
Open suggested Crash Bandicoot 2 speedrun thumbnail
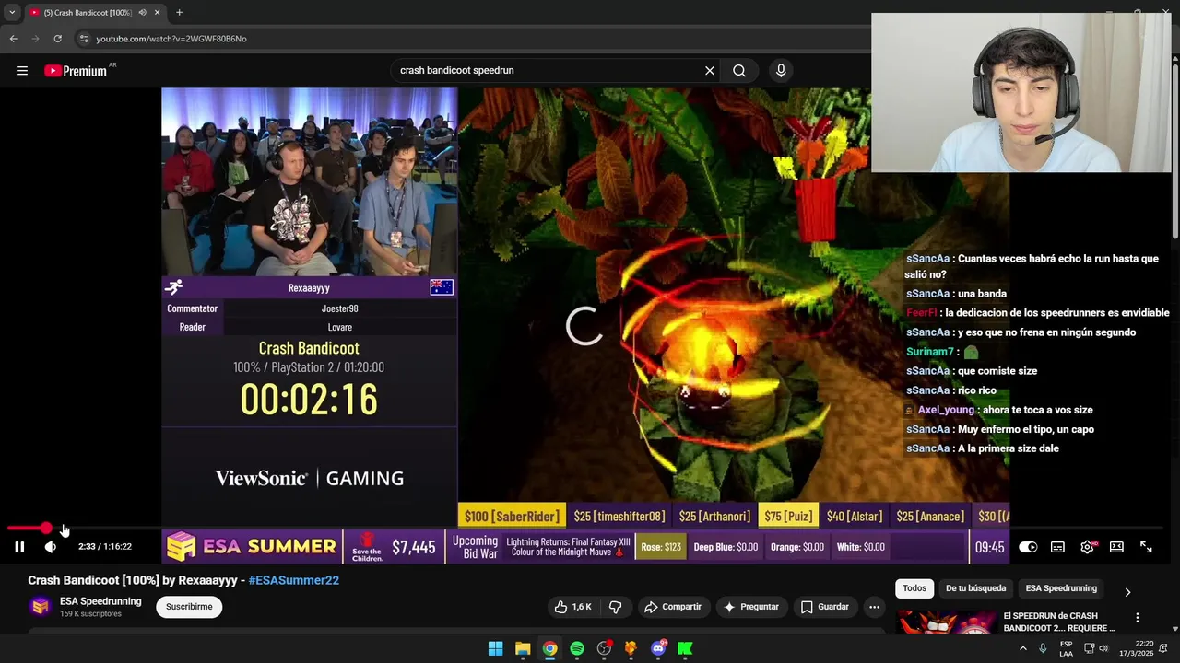(946, 622)
